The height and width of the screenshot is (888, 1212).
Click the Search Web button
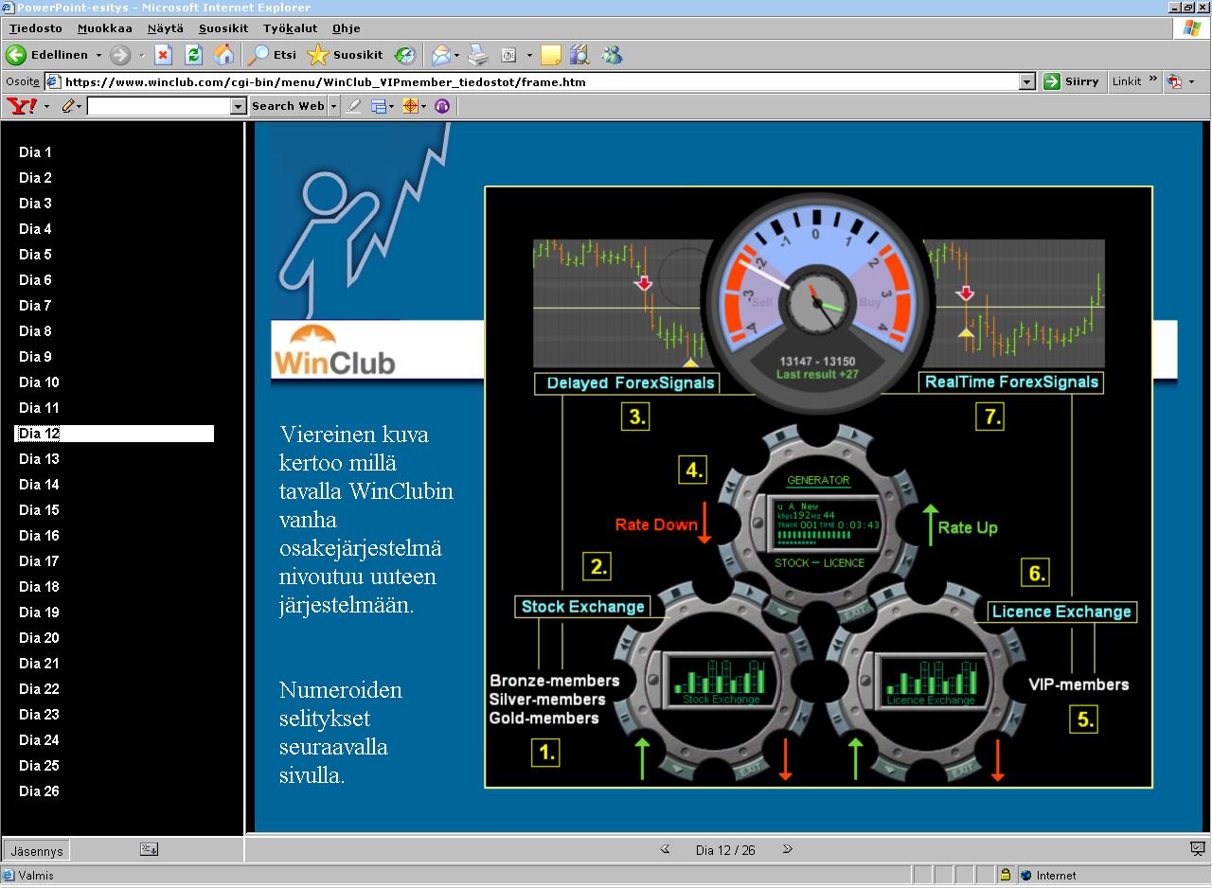coord(288,106)
